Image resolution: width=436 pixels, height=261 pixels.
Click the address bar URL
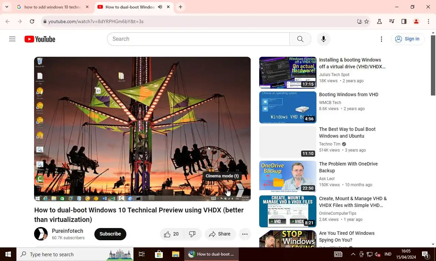96,21
